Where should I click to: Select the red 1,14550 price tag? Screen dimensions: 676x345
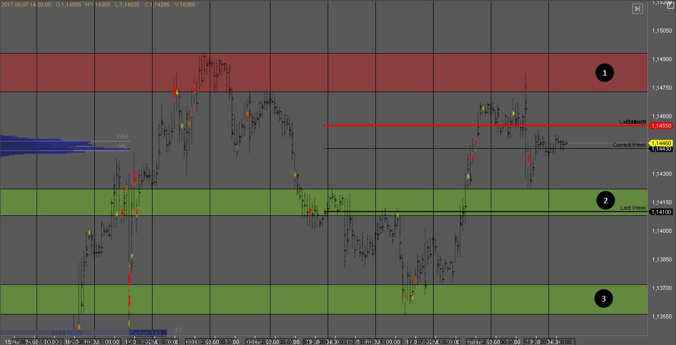point(661,126)
